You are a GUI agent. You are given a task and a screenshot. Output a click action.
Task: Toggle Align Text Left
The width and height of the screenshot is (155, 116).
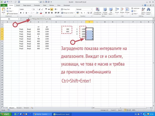(x=46, y=13)
